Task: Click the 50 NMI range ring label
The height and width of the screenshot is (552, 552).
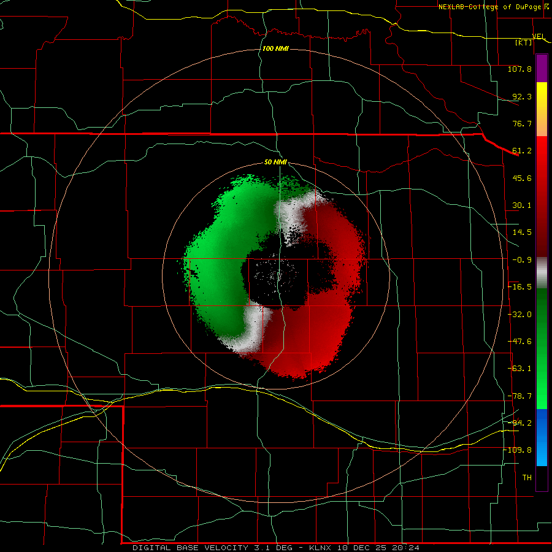Action: (275, 162)
